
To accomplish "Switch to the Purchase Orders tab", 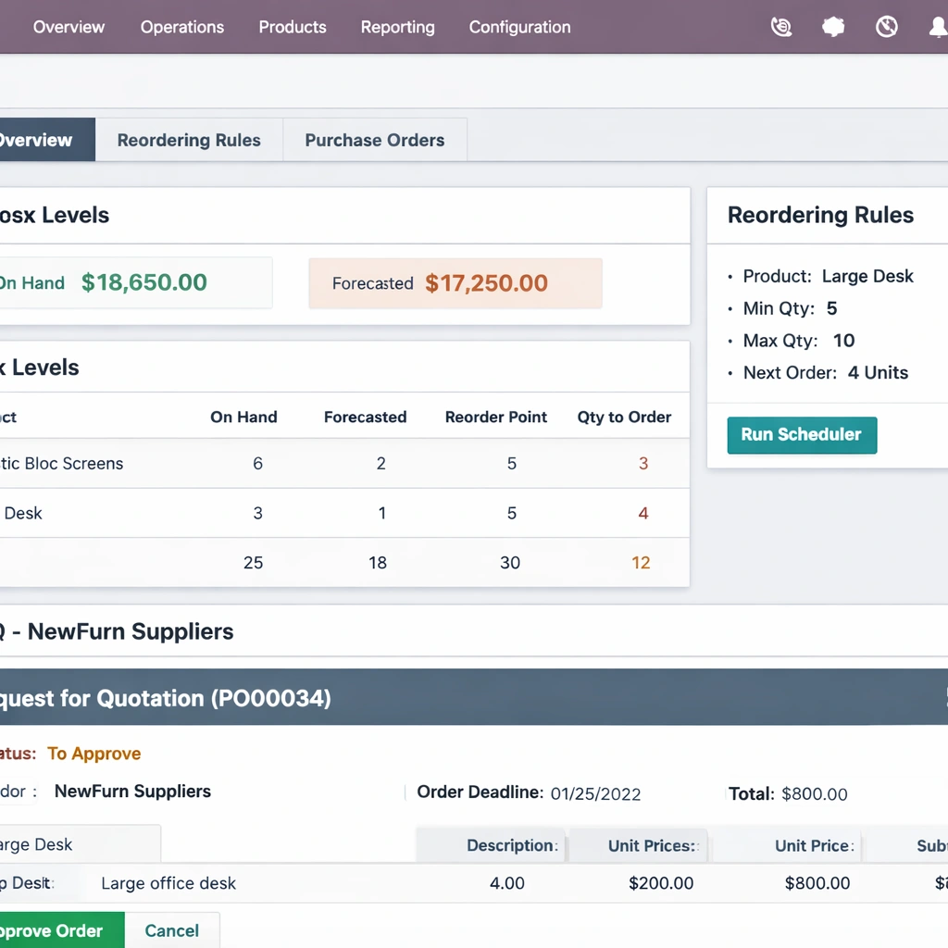I will point(374,141).
